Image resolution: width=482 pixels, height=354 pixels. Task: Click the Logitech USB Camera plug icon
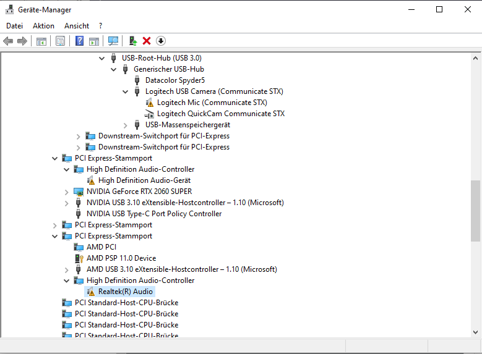pos(137,91)
